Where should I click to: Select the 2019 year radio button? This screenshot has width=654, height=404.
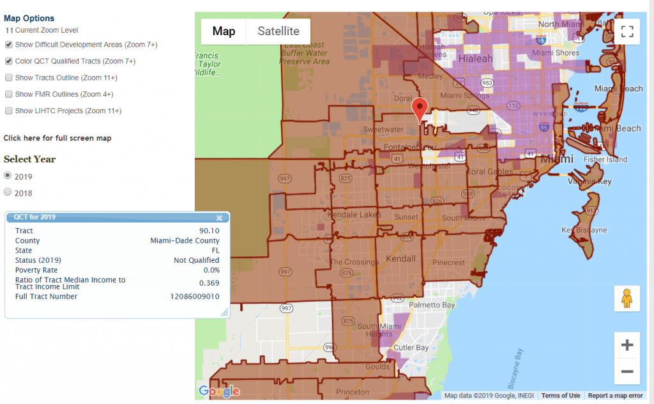click(8, 176)
